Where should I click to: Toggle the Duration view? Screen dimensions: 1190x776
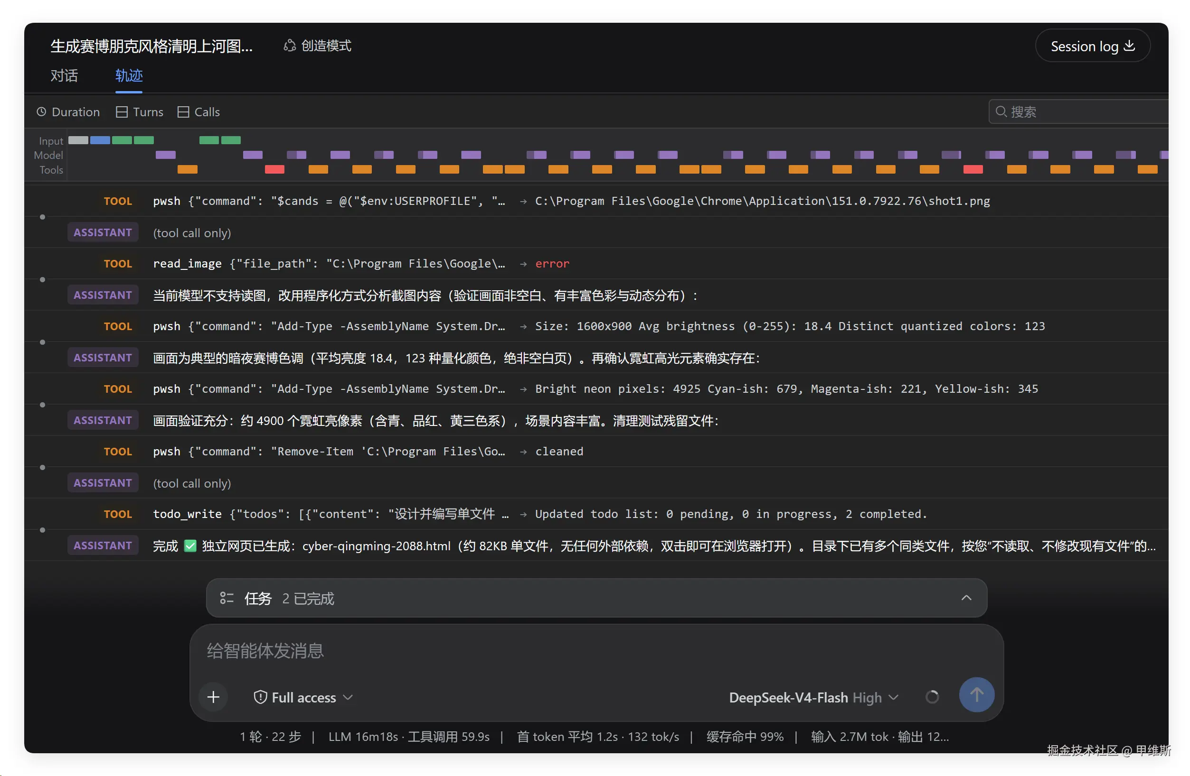pos(68,112)
